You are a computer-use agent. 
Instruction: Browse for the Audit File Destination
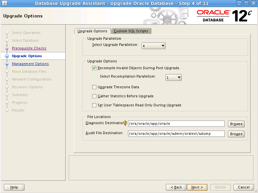click(236, 134)
